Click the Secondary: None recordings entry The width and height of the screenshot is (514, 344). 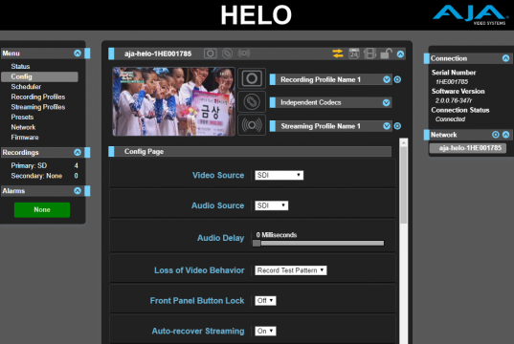[x=44, y=176]
